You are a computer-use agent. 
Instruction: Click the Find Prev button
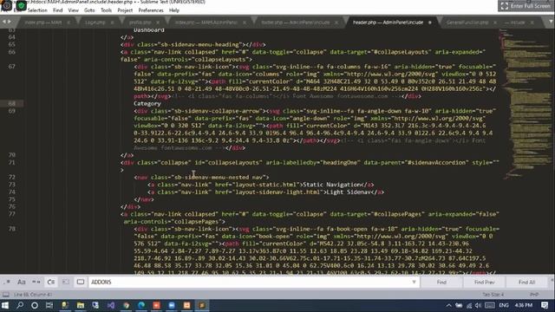pyautogui.click(x=484, y=282)
